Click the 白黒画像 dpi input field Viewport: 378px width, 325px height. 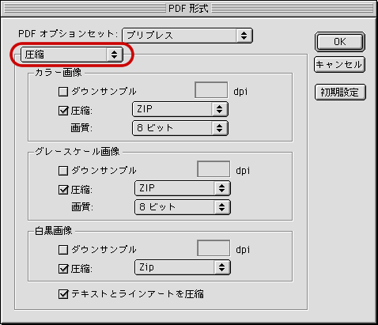tap(214, 248)
